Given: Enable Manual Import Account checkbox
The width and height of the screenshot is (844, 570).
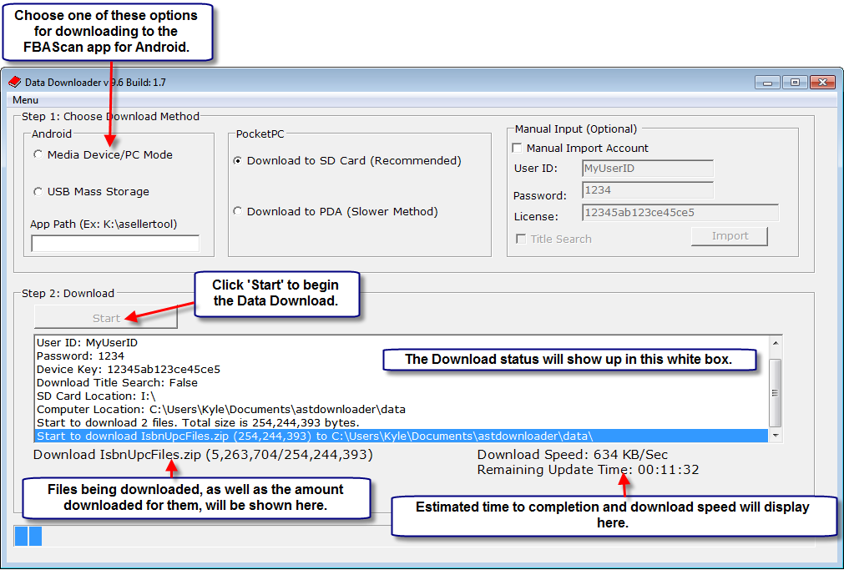Looking at the screenshot, I should pos(518,148).
